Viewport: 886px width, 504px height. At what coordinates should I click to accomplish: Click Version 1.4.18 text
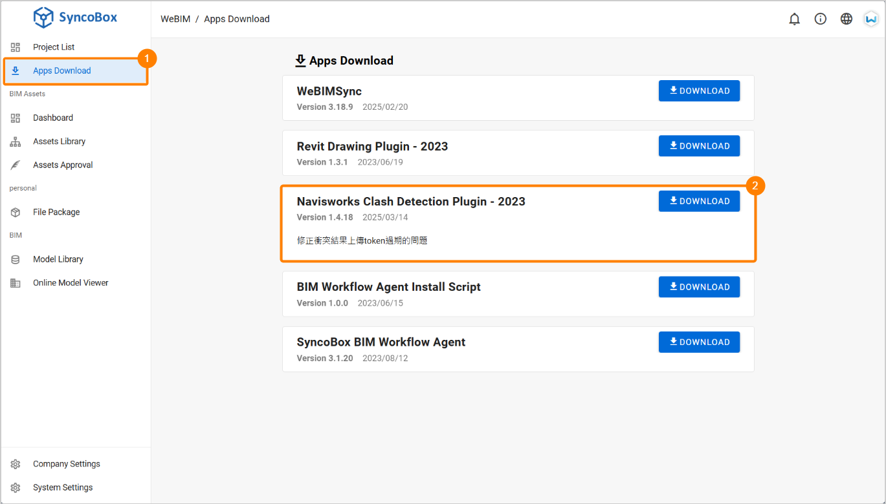(x=325, y=217)
